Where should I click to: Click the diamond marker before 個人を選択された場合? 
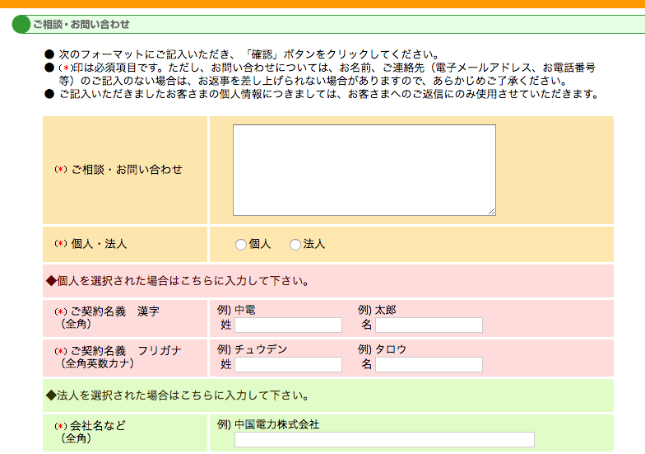(x=50, y=281)
